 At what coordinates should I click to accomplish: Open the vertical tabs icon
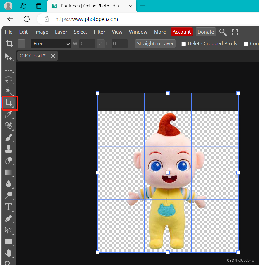tap(39, 6)
